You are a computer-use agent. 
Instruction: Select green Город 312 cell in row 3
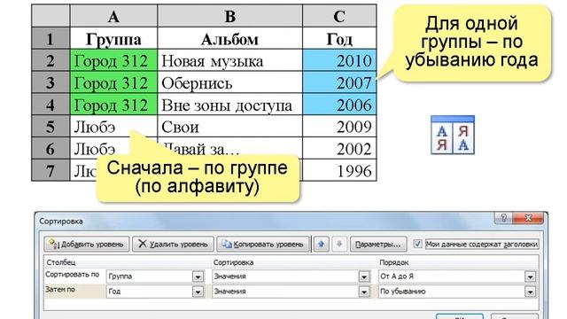pos(113,82)
